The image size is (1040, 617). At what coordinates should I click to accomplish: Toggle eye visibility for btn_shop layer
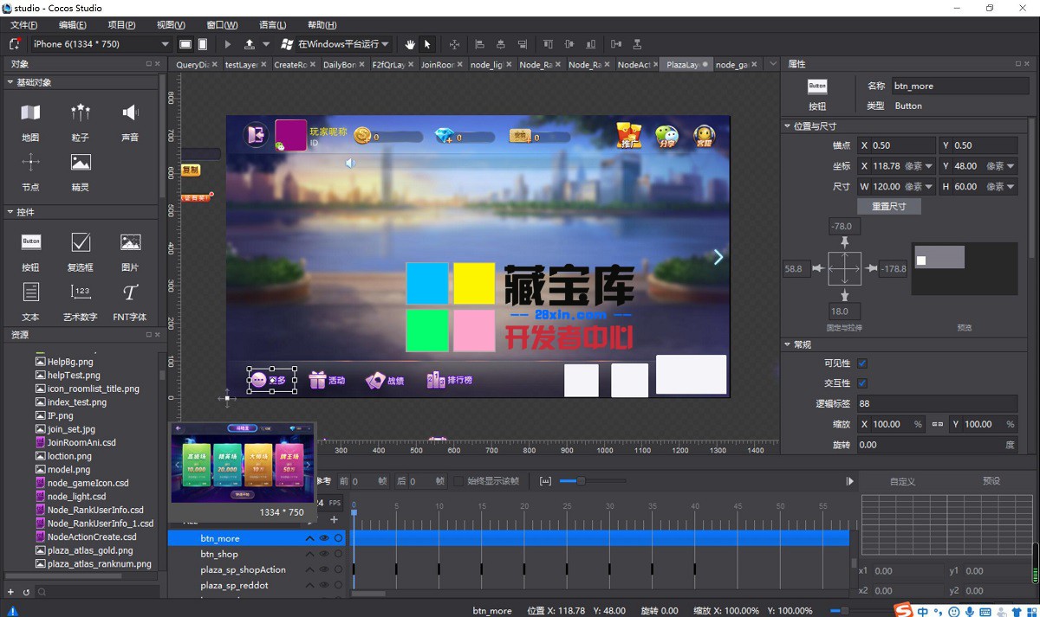pos(324,554)
